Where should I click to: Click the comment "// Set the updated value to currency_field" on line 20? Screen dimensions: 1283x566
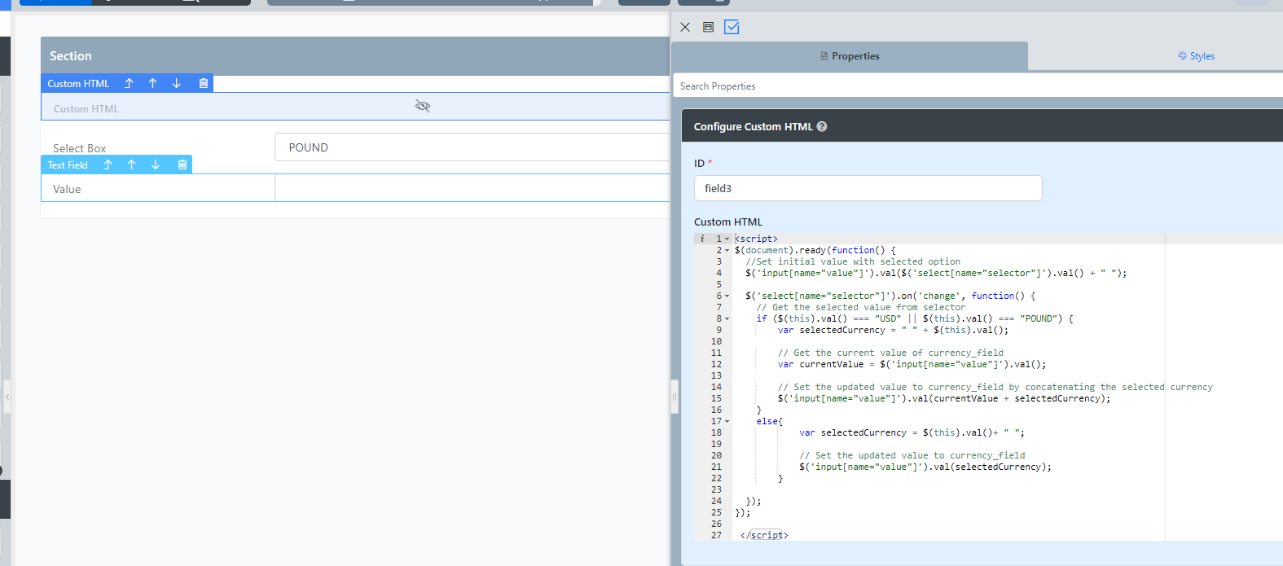coord(912,455)
